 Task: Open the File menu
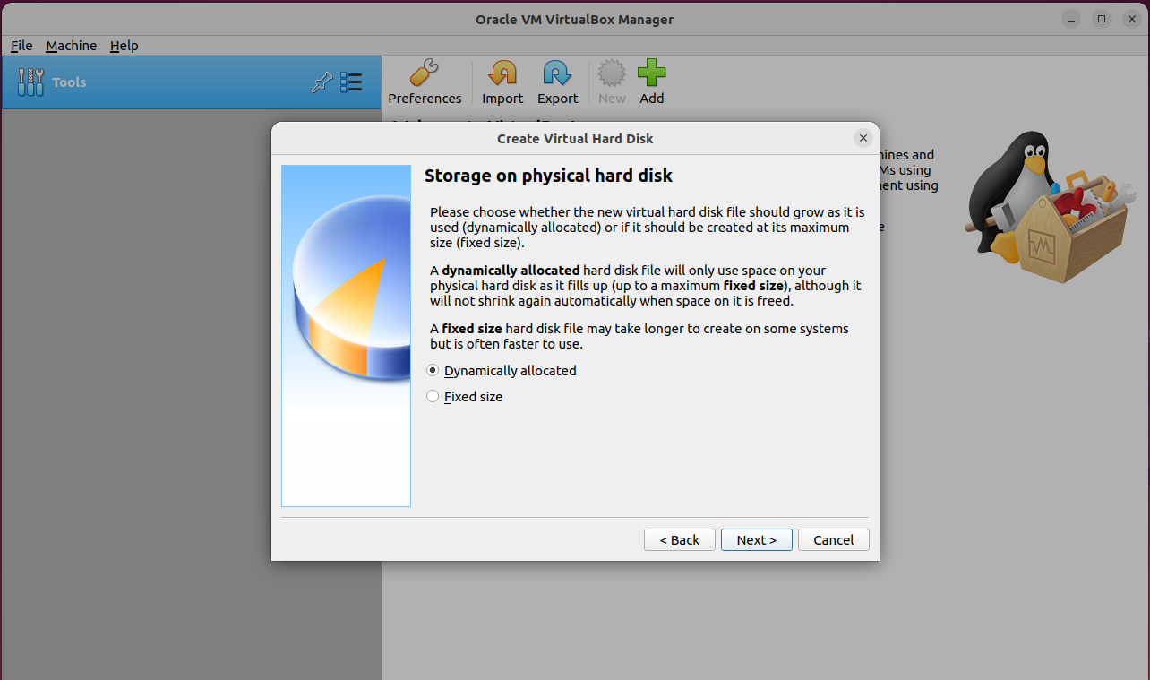tap(21, 46)
